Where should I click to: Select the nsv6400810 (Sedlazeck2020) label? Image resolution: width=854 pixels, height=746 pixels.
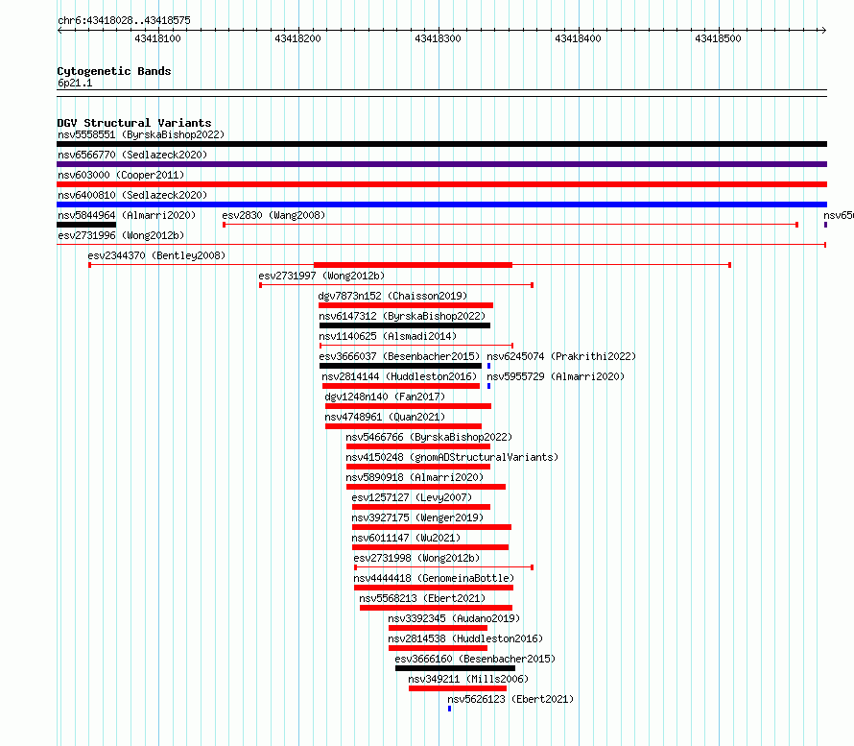132,195
